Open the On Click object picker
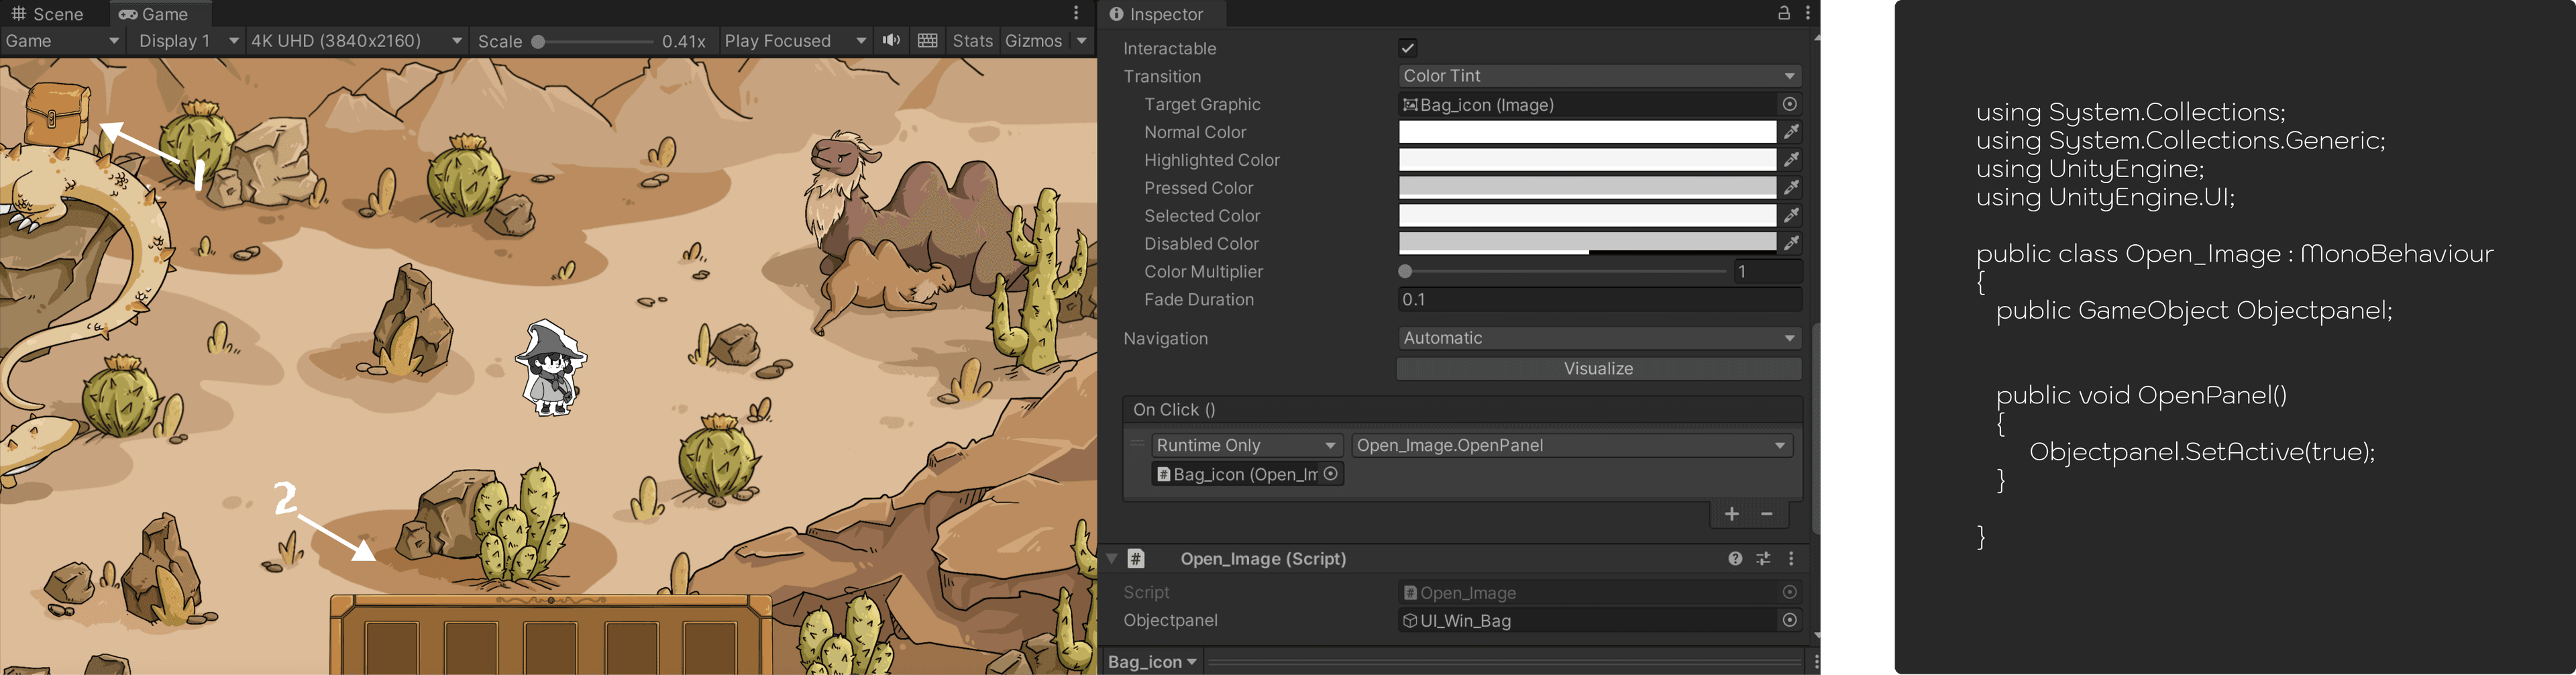Image resolution: width=2576 pixels, height=675 pixels. [1331, 474]
